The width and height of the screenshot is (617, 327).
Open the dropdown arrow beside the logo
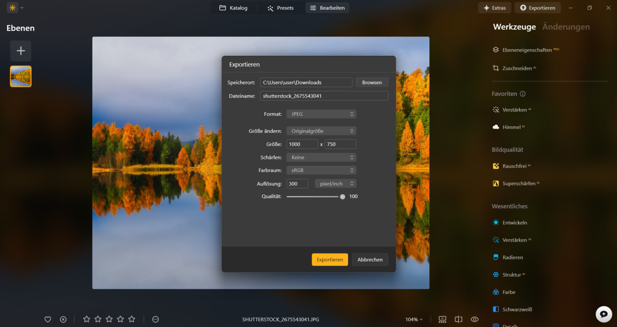point(22,8)
